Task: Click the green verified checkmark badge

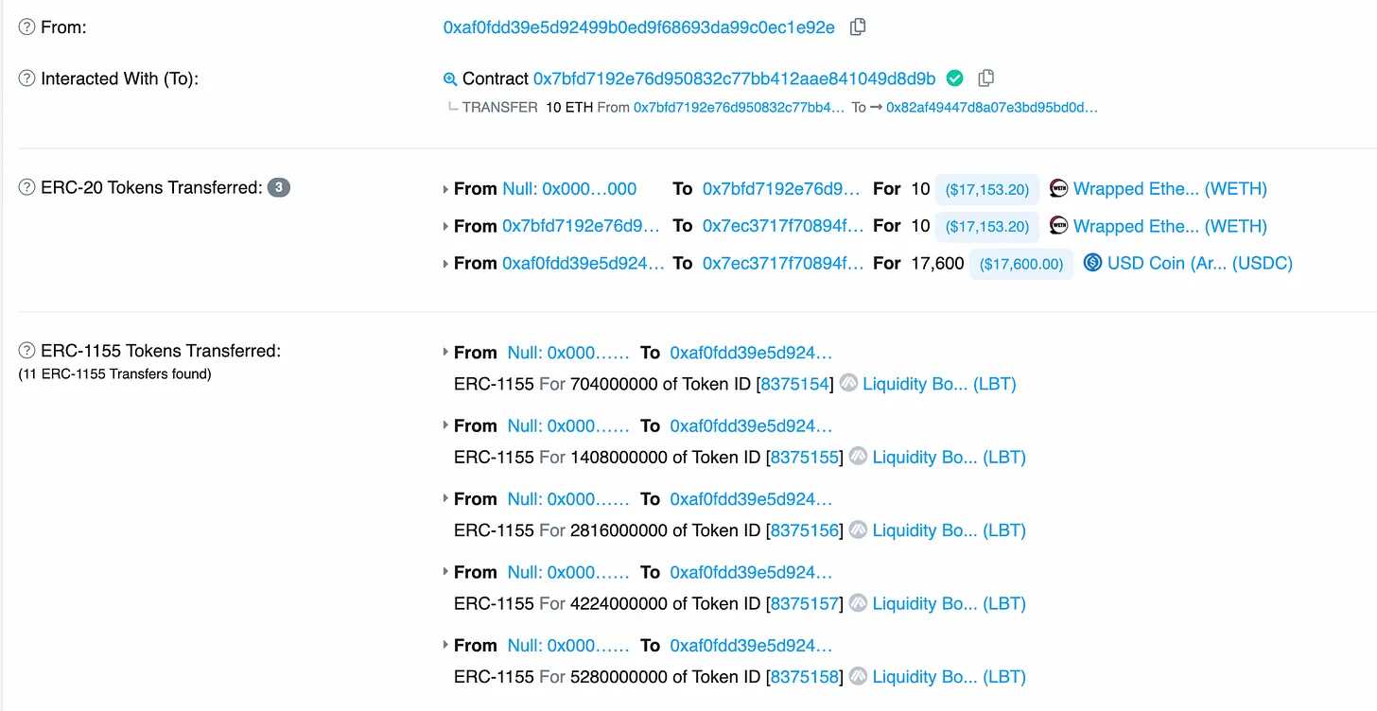Action: point(955,78)
